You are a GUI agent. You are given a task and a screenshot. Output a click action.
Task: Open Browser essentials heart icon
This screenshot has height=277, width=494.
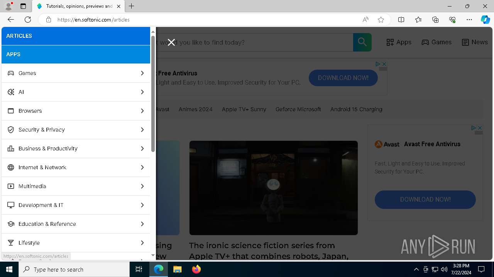pos(452,20)
